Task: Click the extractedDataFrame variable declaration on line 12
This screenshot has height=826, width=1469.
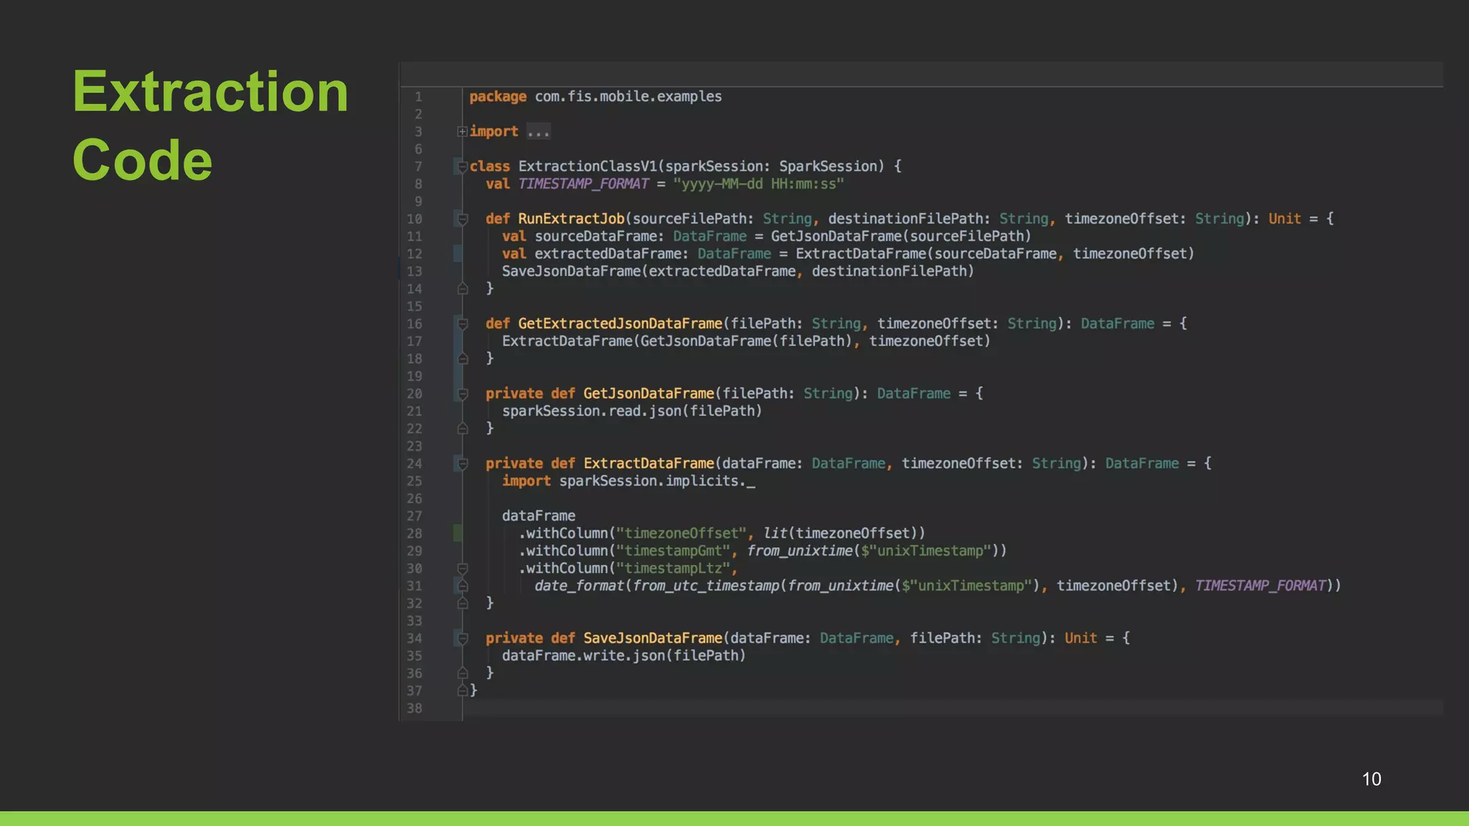Action: [608, 254]
